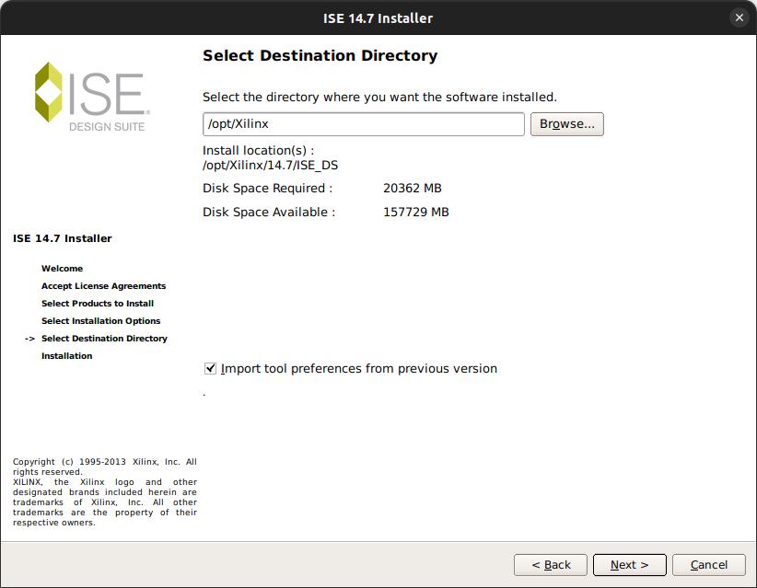Screen dimensions: 757x588
Task: Select the Select Products to Install step
Action: point(98,304)
